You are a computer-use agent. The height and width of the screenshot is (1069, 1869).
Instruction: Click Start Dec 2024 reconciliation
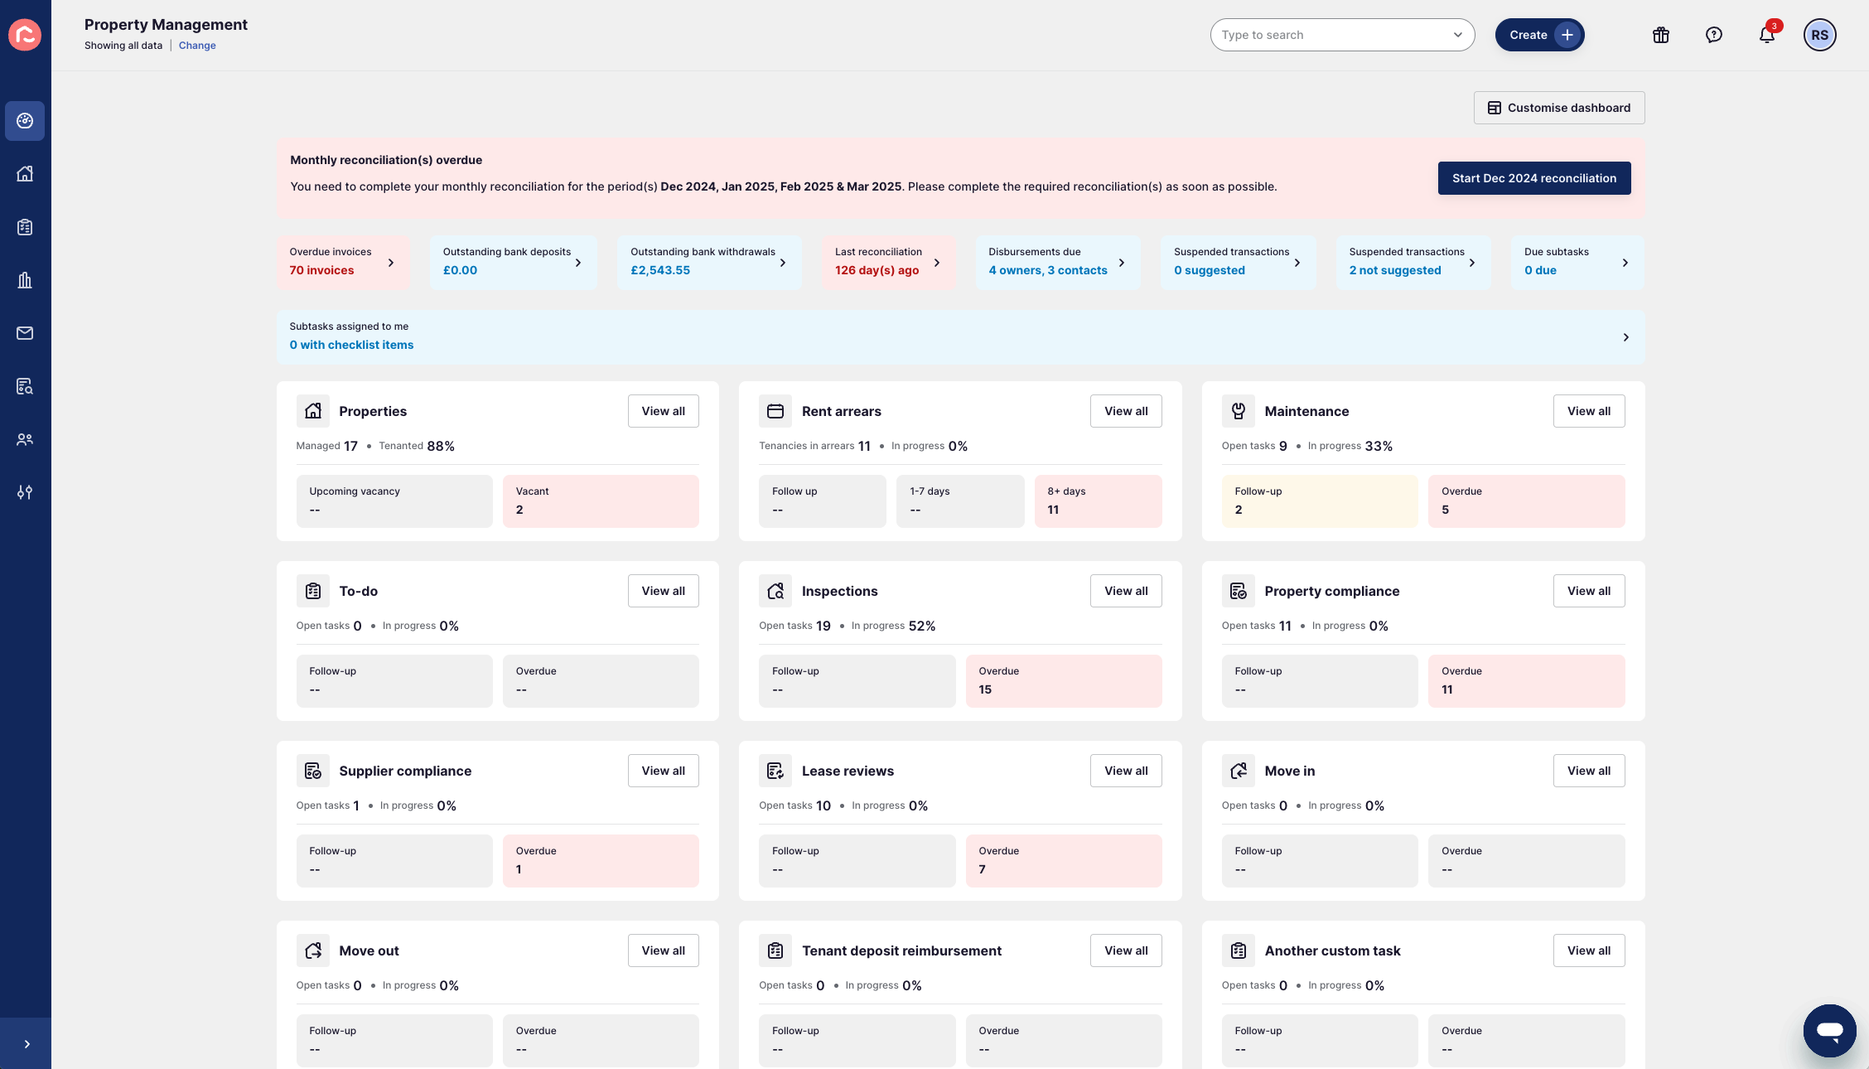click(x=1533, y=177)
